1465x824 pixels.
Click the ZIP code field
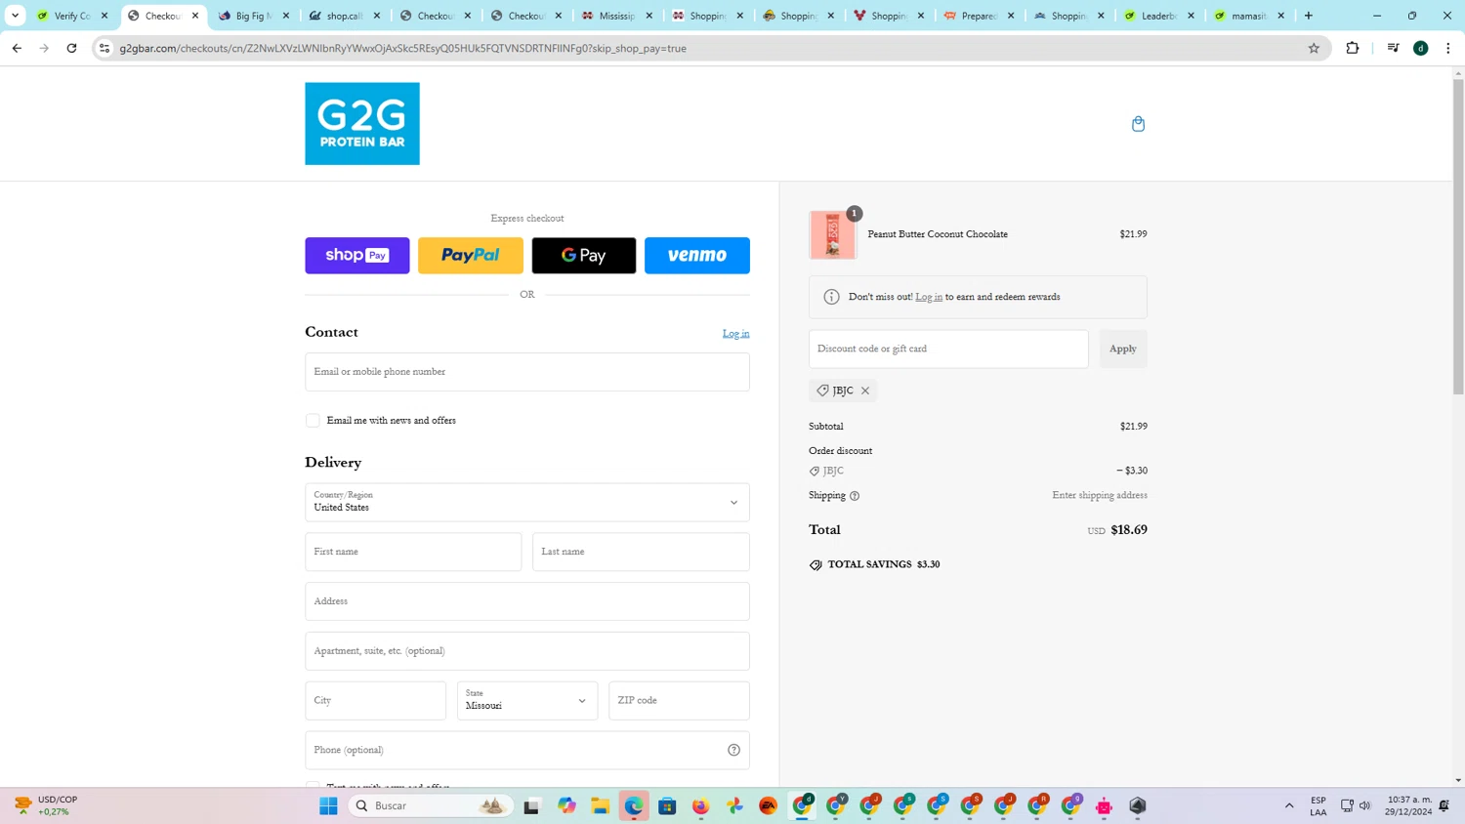tap(679, 700)
